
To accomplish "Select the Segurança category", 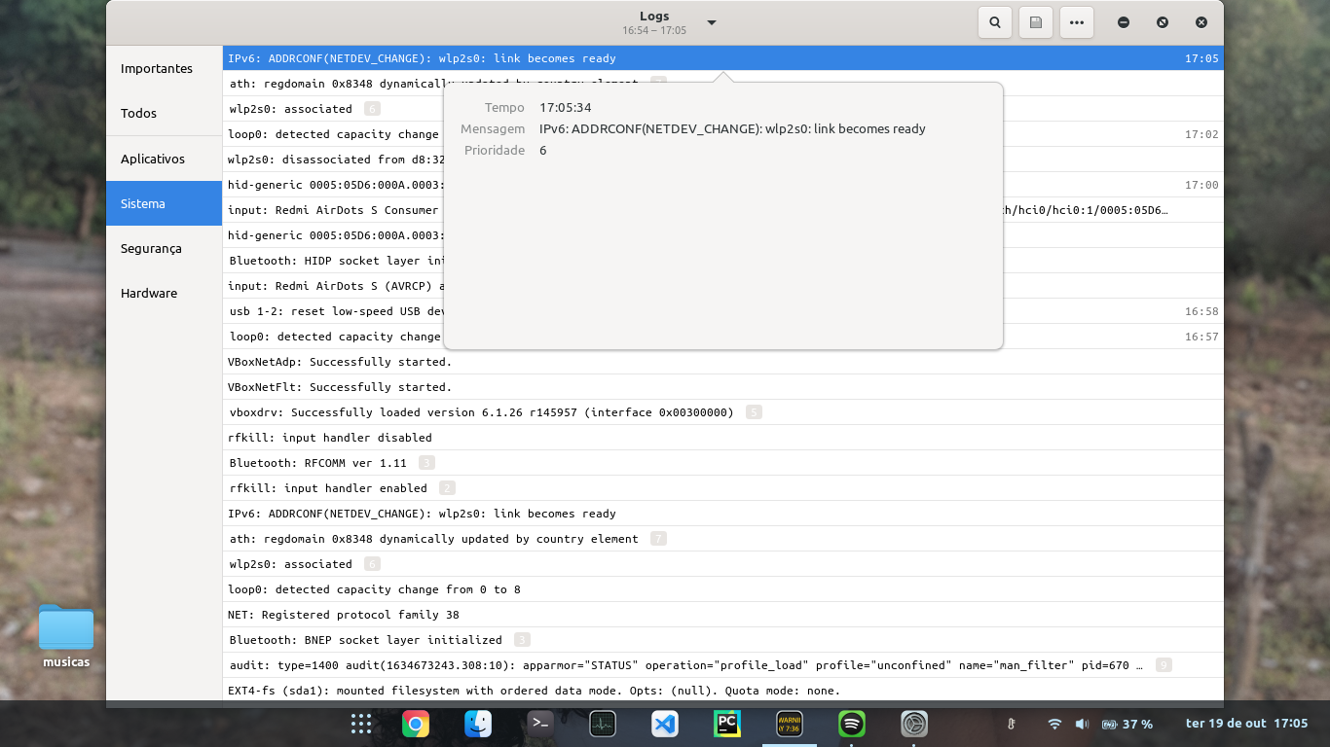I will pyautogui.click(x=151, y=249).
